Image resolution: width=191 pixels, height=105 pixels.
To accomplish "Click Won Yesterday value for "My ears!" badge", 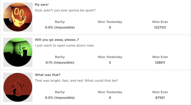I will [x=110, y=27].
